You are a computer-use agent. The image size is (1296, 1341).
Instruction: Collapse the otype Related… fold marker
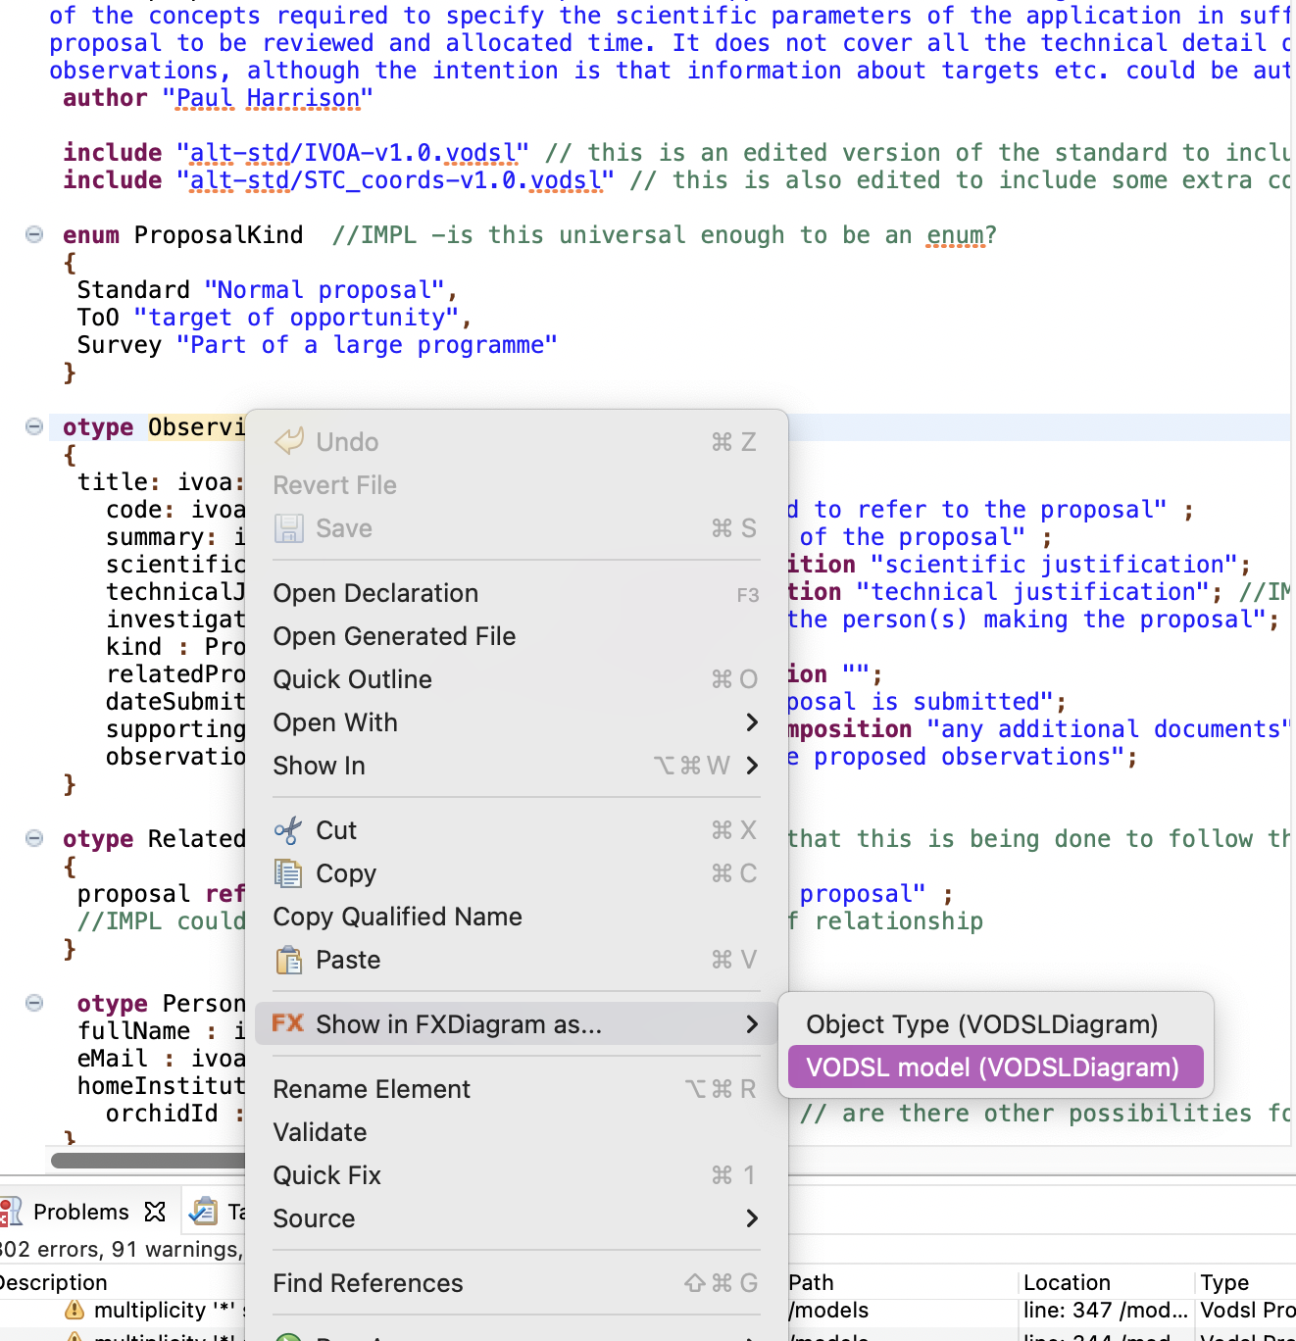click(34, 838)
